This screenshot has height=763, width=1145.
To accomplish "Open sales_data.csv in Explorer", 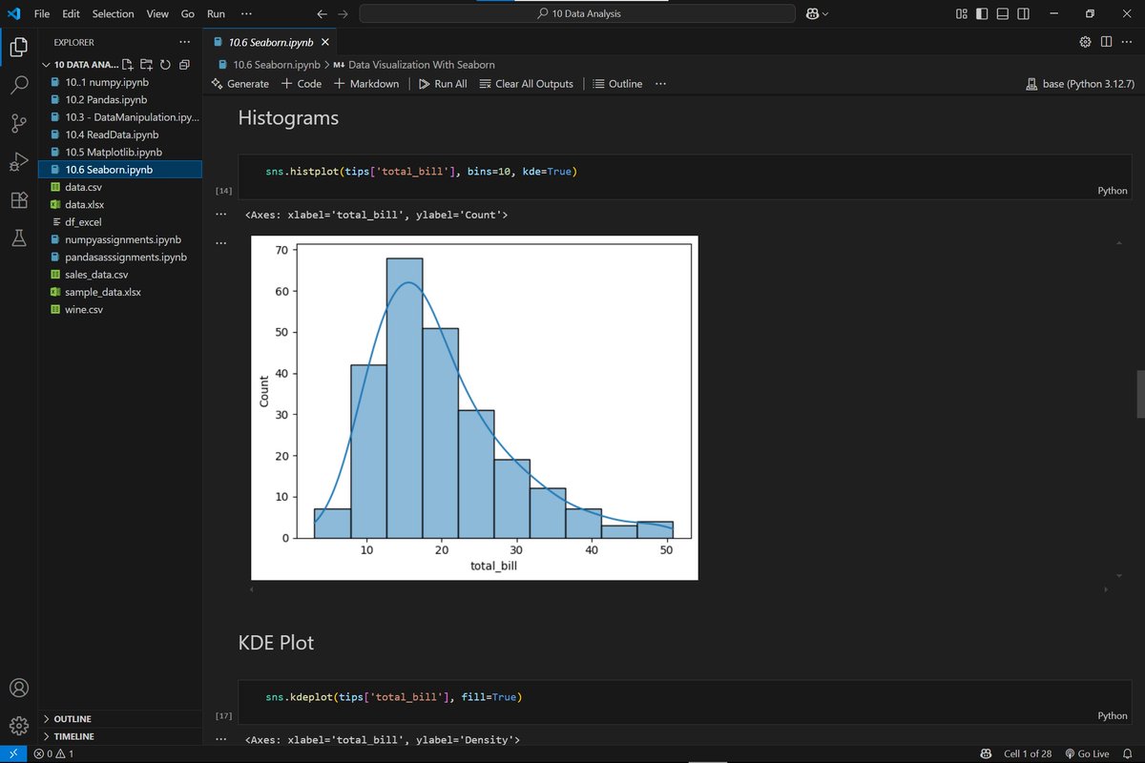I will 120,275.
